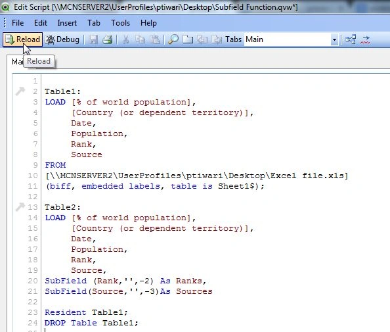Open the Tools menu
This screenshot has width=390, height=332.
(x=120, y=23)
